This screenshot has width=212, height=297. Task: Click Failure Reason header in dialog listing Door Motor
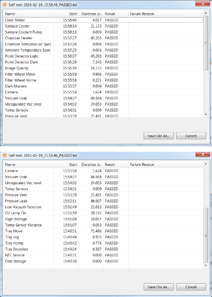[x=166, y=14]
